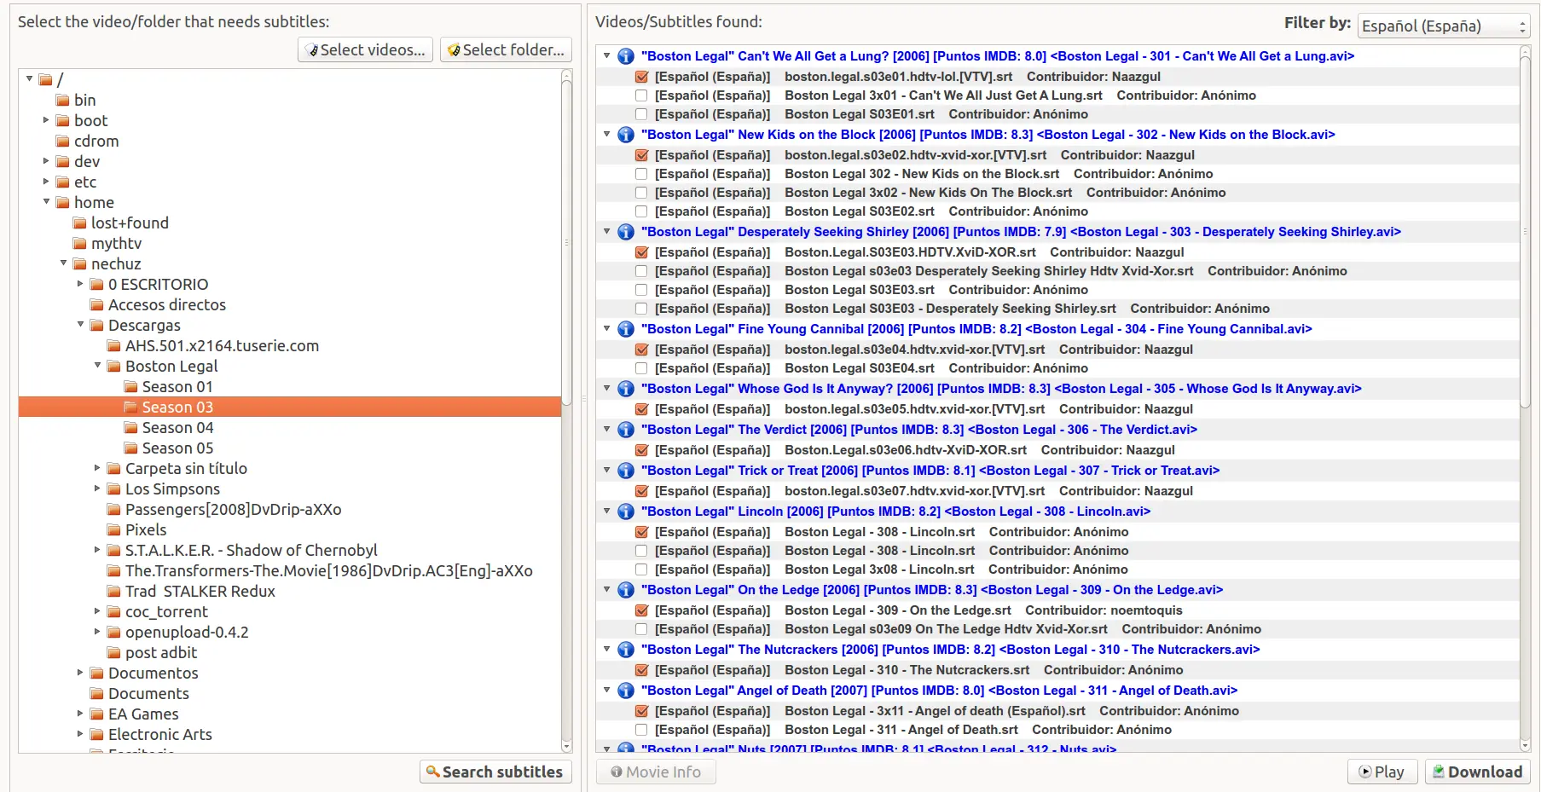The image size is (1541, 792).
Task: Click info icon for New Kids on the Block
Action: tap(625, 135)
